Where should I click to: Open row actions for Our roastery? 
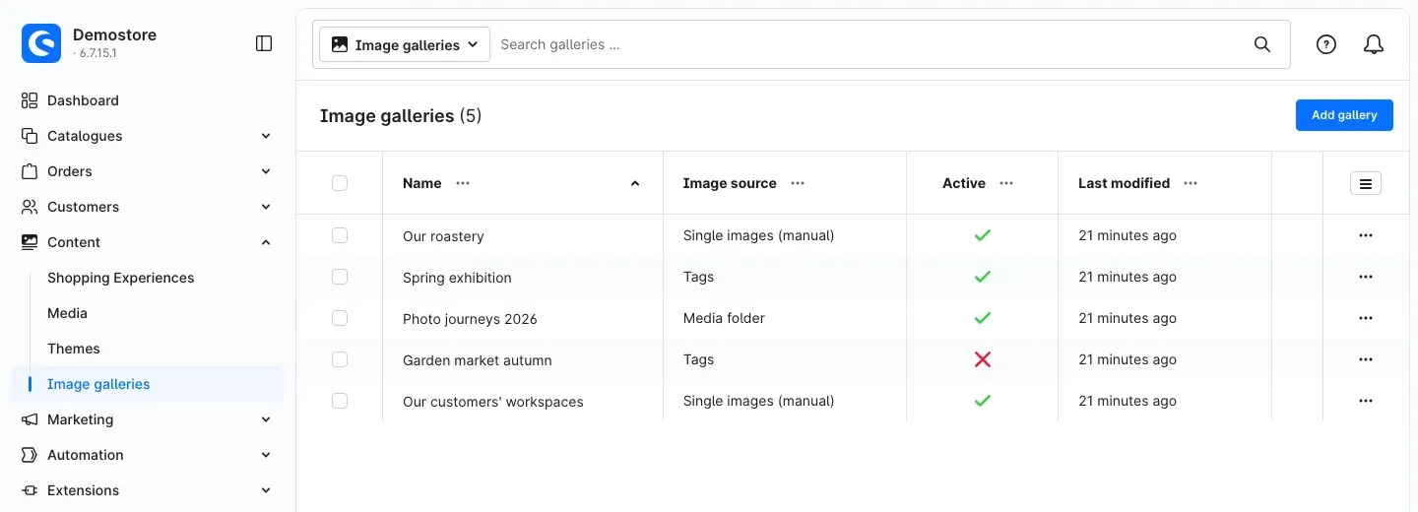[x=1366, y=235]
